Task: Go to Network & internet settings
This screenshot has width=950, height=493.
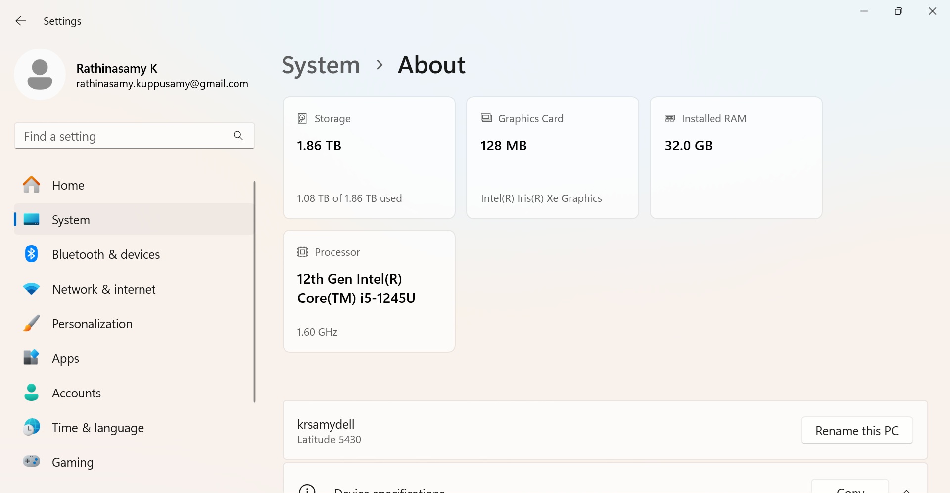Action: tap(134, 289)
